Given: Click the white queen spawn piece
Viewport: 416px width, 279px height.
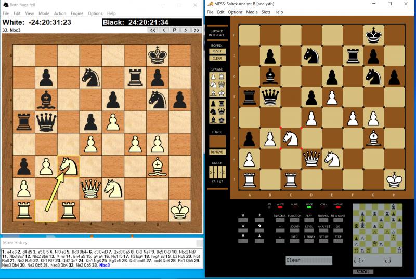Looking at the screenshot, I should [220, 85].
